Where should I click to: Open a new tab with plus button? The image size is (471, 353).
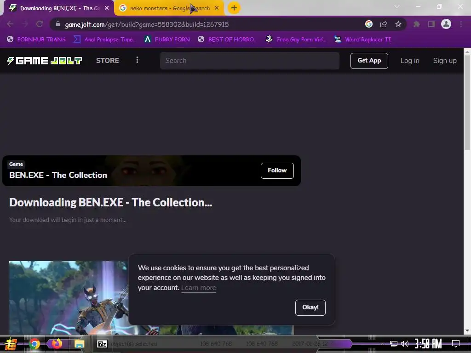234,8
